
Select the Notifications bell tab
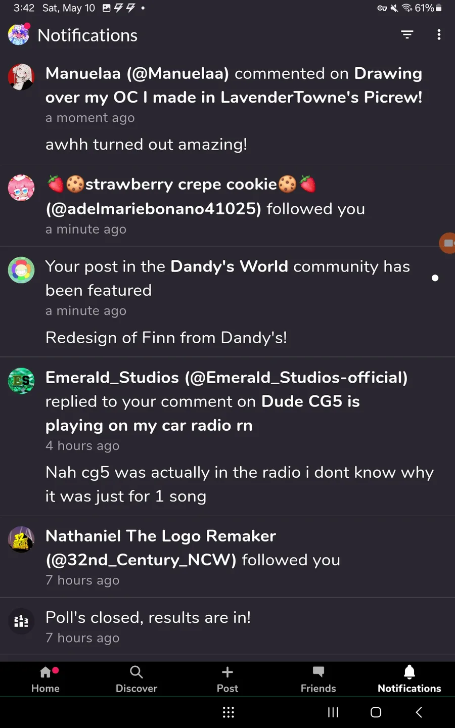409,679
